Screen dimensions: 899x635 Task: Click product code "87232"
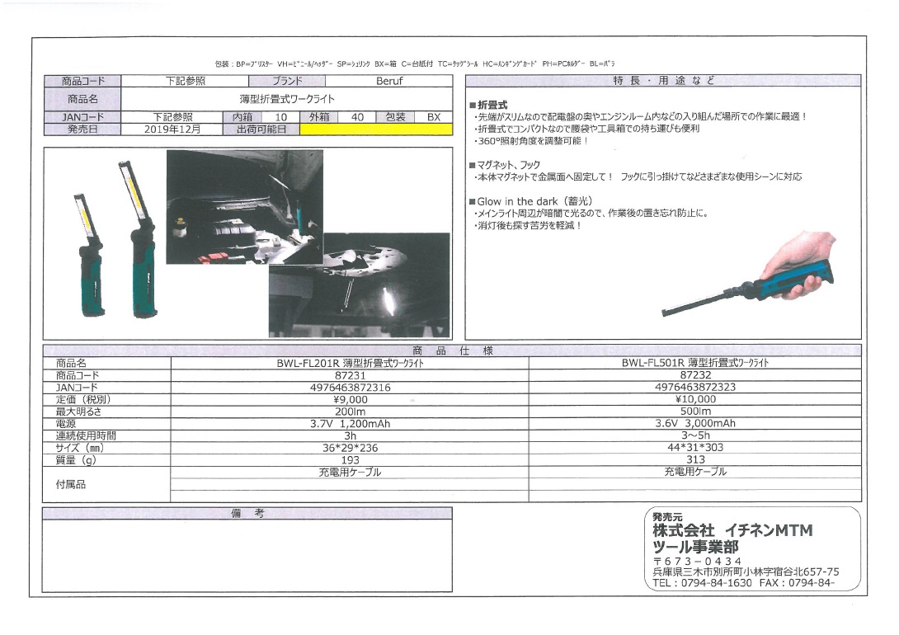tap(695, 374)
